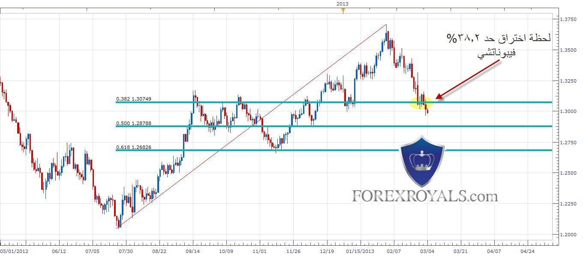
Task: Click the 50% Fibonacci retracement line
Action: point(334,126)
